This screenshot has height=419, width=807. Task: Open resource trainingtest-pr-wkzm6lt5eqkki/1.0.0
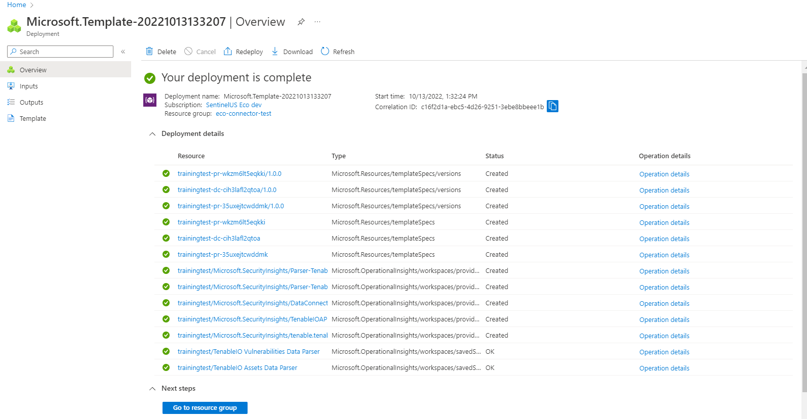(229, 173)
